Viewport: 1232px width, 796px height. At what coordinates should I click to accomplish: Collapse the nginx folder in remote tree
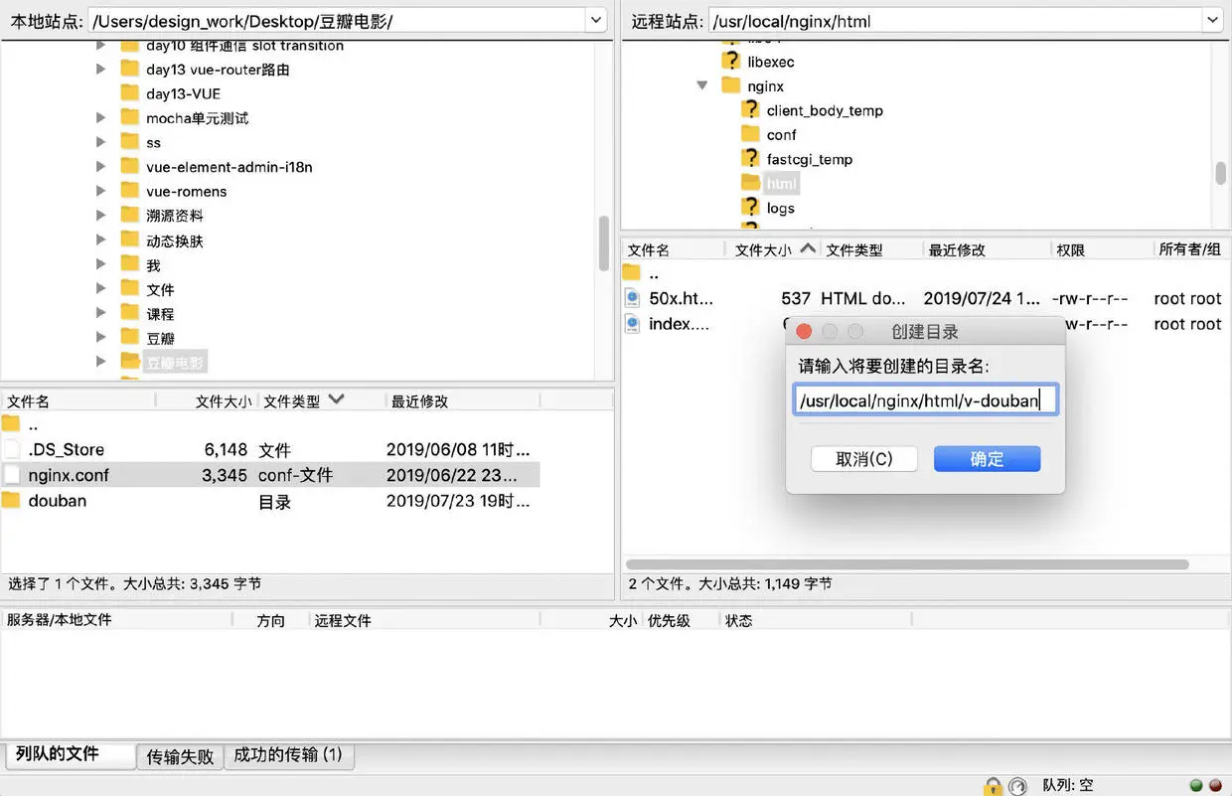(x=702, y=85)
